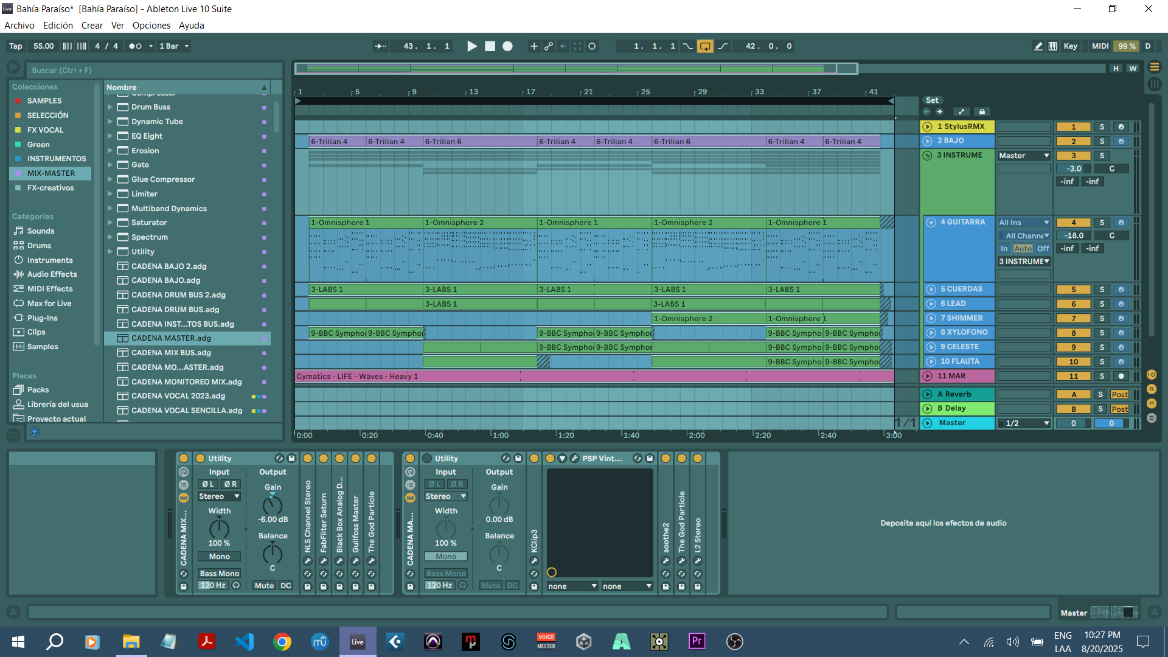The image size is (1168, 657).
Task: Toggle the metronome button
Action: [135, 46]
